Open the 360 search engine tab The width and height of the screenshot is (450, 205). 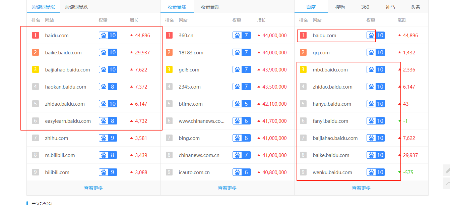point(365,7)
